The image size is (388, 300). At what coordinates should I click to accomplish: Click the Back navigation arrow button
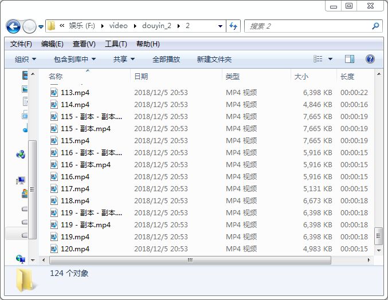click(x=13, y=26)
